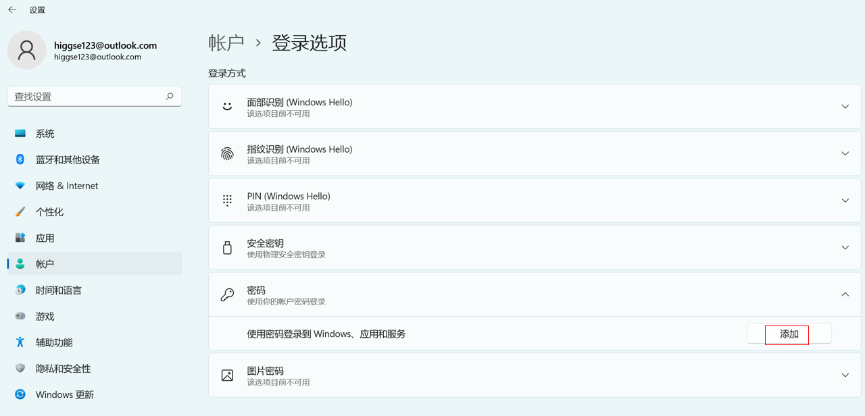Click the user profile avatar icon

(x=26, y=50)
